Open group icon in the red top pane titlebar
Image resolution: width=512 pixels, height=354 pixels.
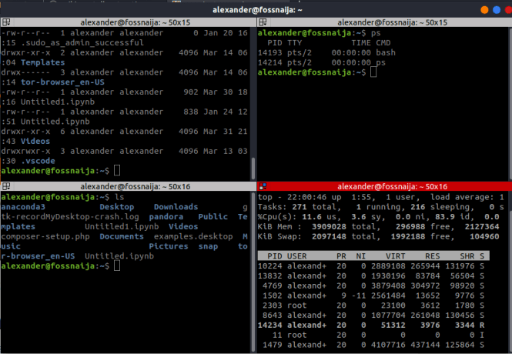263,186
